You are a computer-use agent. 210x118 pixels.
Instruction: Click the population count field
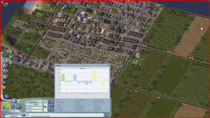coord(34,111)
